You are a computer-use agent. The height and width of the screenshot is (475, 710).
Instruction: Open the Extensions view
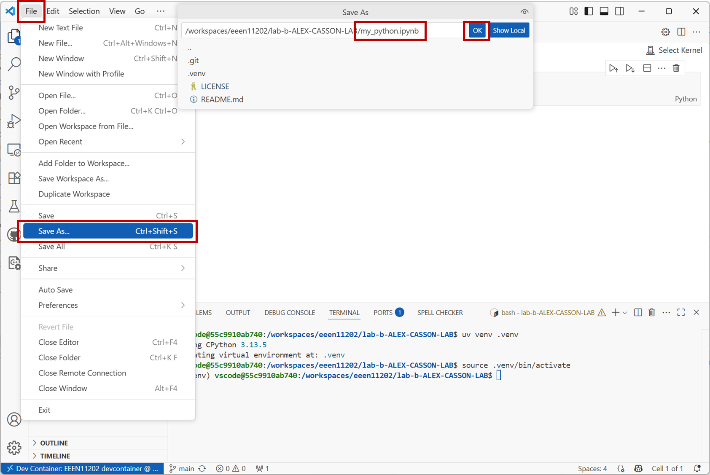coord(14,178)
